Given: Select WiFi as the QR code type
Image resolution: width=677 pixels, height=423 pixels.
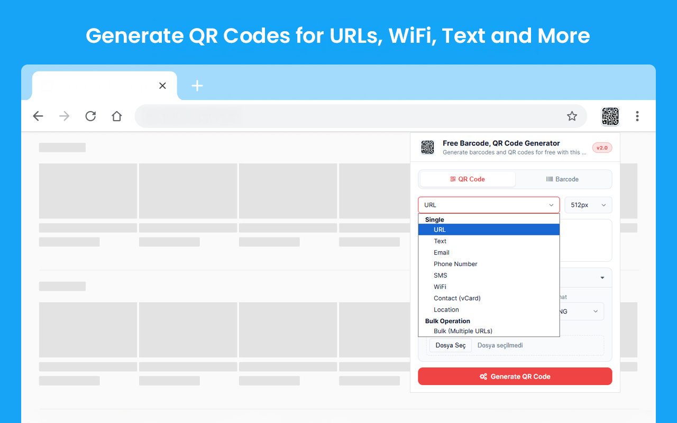Looking at the screenshot, I should [x=440, y=287].
